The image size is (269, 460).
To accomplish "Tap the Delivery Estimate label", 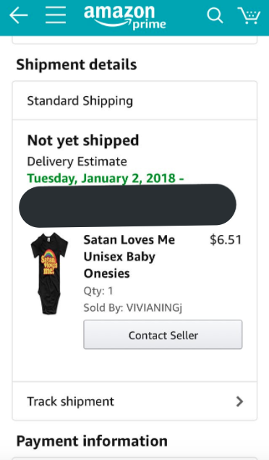I will coord(77,161).
